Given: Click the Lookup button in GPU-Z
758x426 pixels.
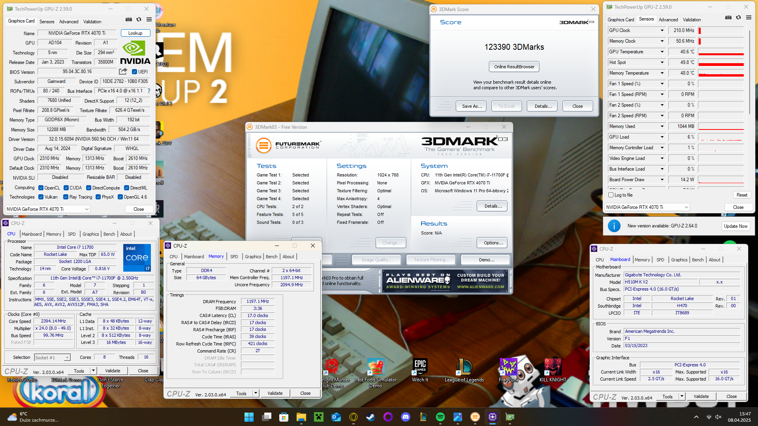Looking at the screenshot, I should click(135, 33).
